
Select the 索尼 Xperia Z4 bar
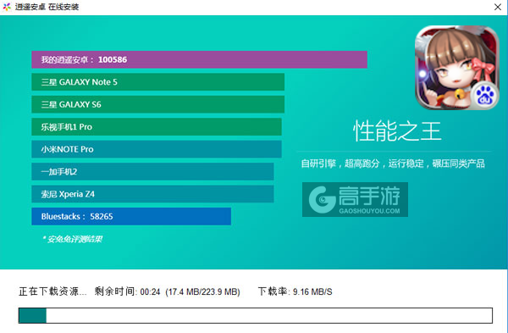click(x=152, y=194)
